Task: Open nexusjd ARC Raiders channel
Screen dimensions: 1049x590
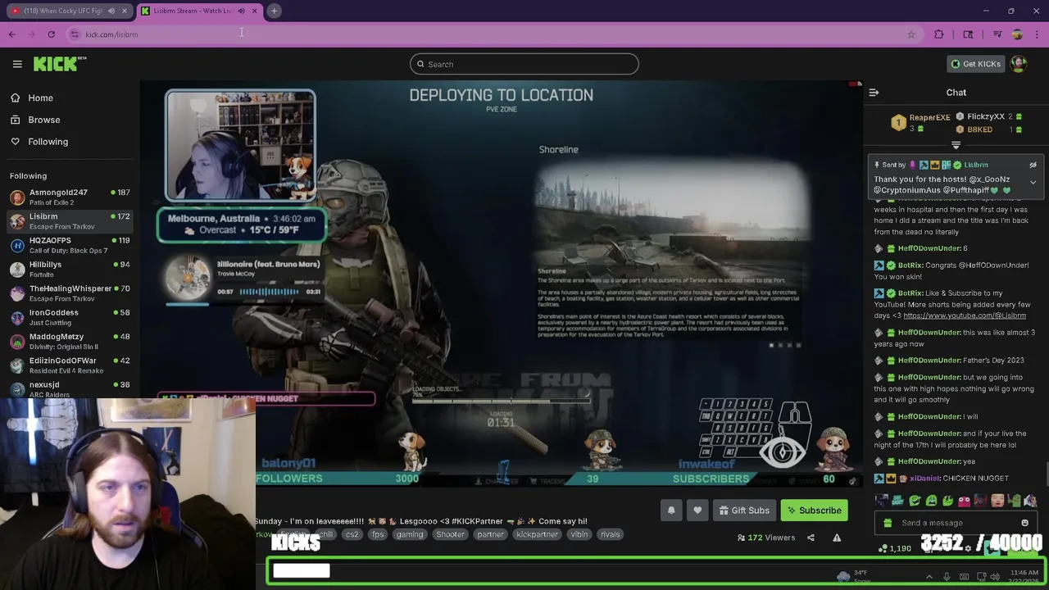Action: 70,388
